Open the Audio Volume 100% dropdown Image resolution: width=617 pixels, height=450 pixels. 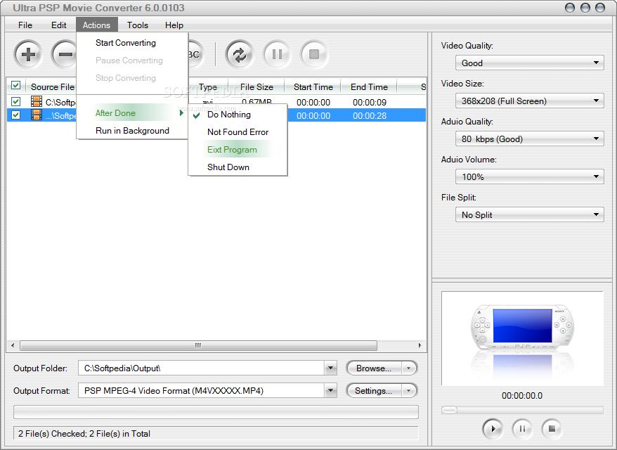[x=530, y=176]
